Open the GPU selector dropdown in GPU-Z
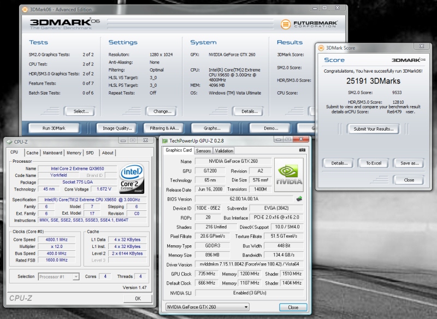The image size is (437, 319). (208, 307)
